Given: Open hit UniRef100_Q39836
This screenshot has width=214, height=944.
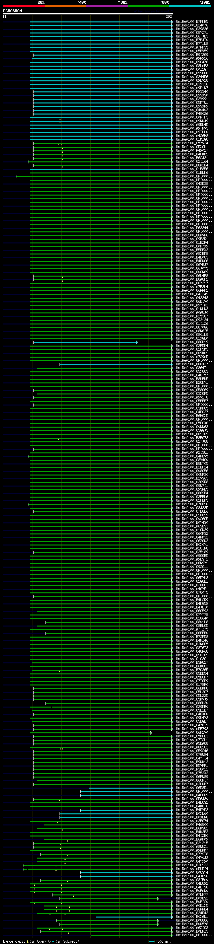Looking at the screenshot, I should [x=192, y=29].
